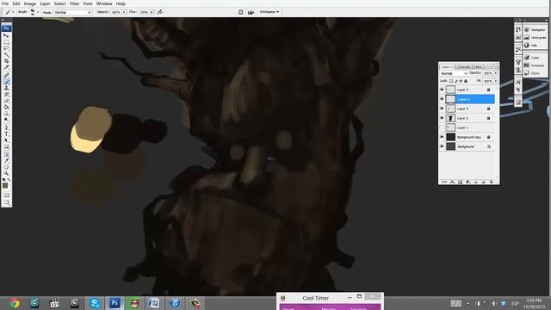This screenshot has width=551, height=310.
Task: Open the Select menu
Action: (x=59, y=3)
